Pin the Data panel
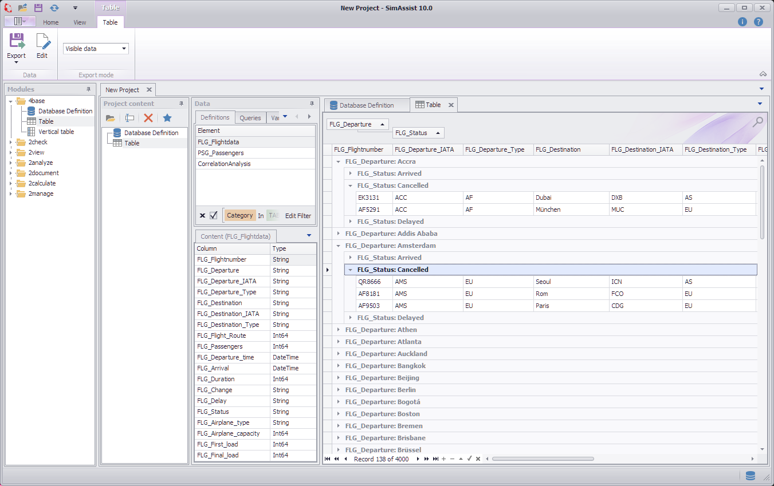 (x=312, y=104)
